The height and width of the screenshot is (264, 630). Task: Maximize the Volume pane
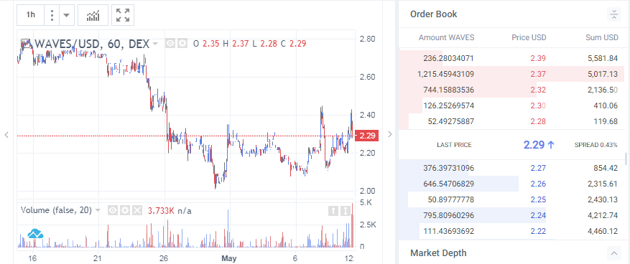point(345,210)
